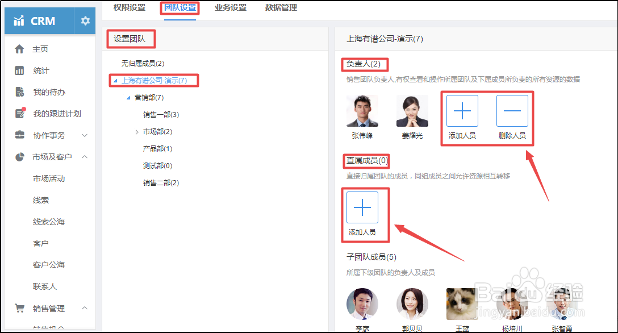This screenshot has width=618, height=333.
Task: Open the settings gear beside CRM
Action: point(85,21)
